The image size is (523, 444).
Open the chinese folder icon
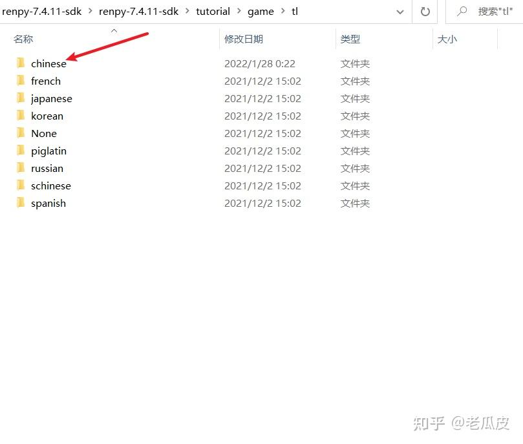point(21,63)
